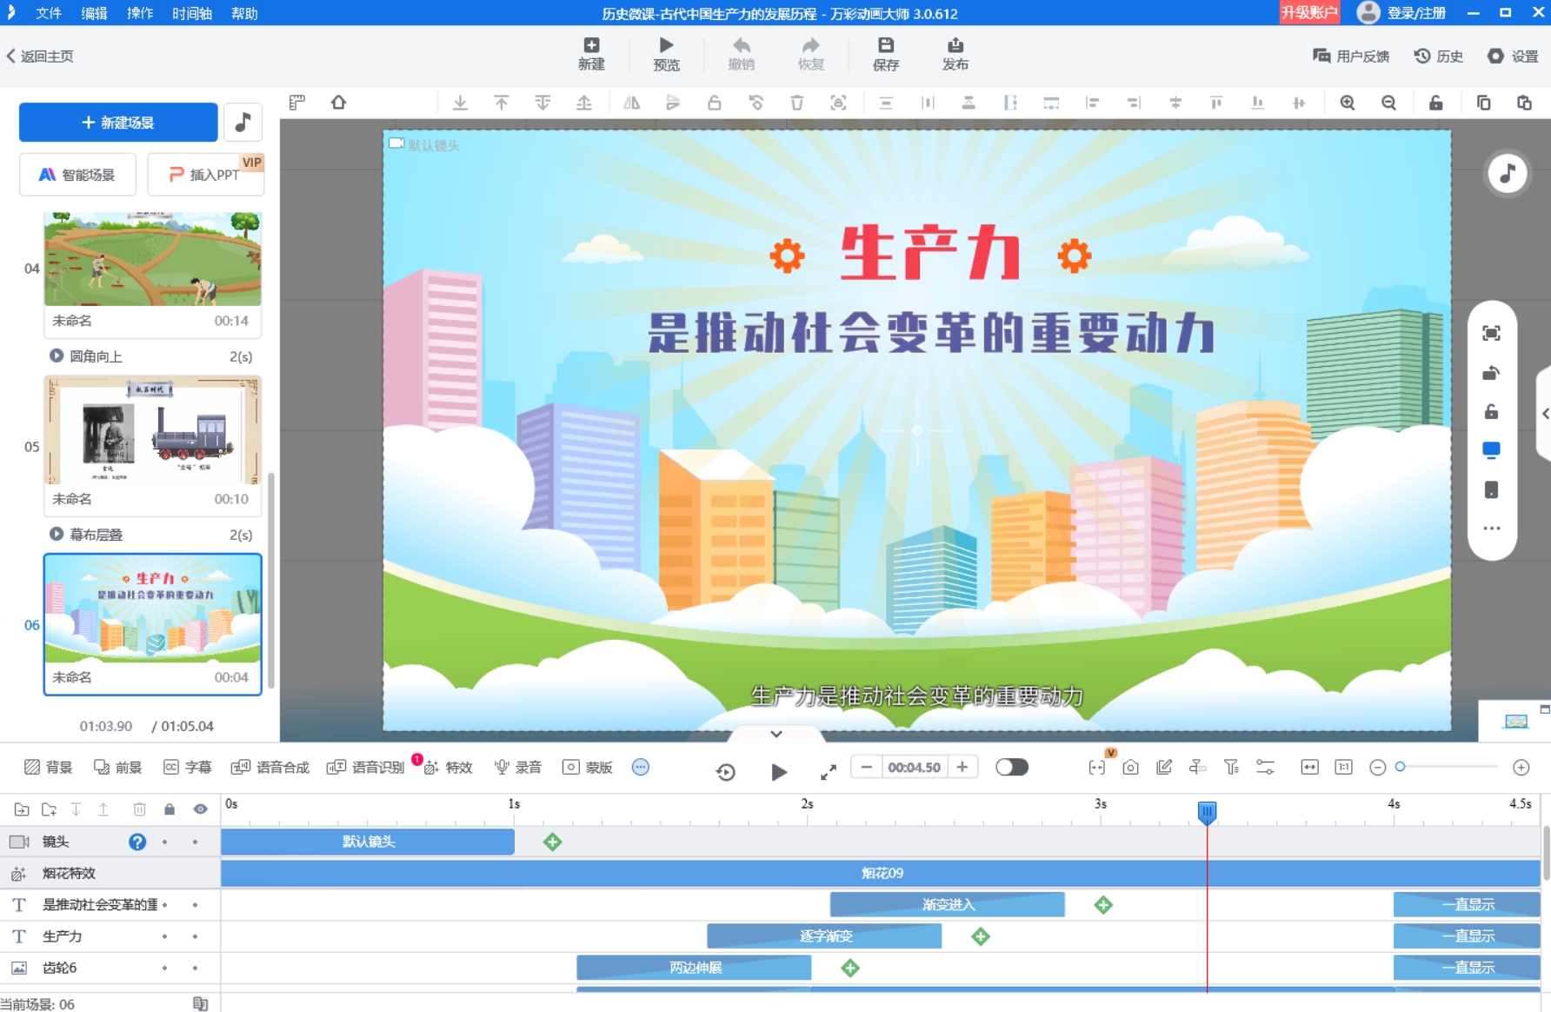
Task: Click the 新建 new project icon
Action: (x=591, y=53)
